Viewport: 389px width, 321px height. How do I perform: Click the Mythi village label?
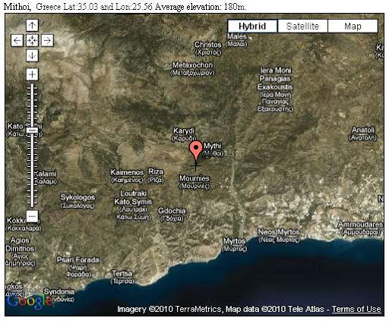click(213, 149)
